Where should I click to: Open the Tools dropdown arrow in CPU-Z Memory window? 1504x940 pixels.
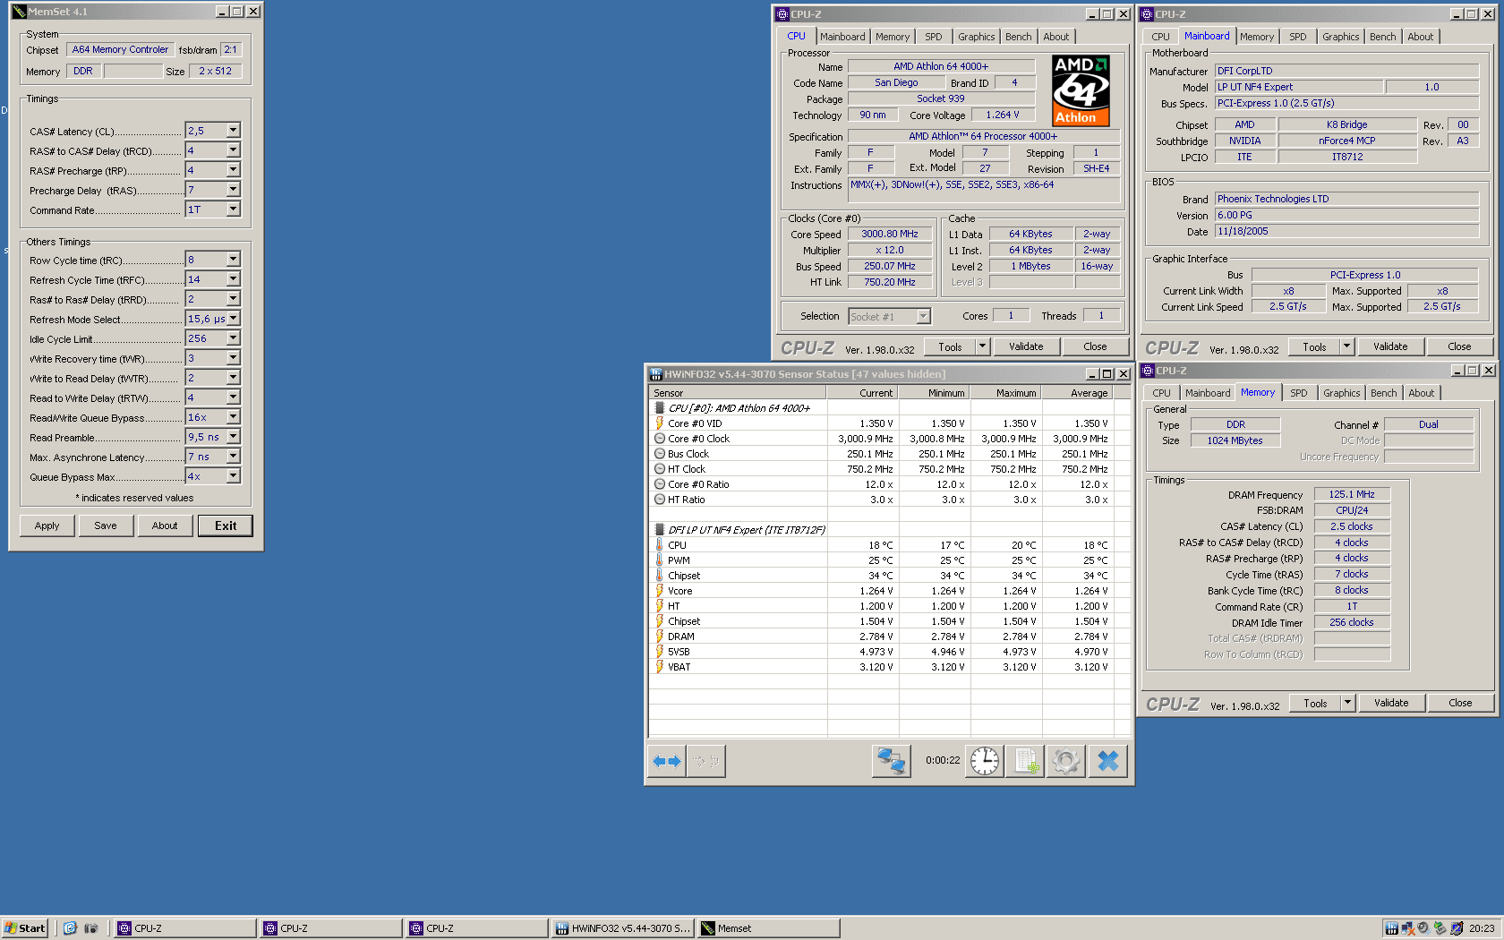tap(1347, 703)
